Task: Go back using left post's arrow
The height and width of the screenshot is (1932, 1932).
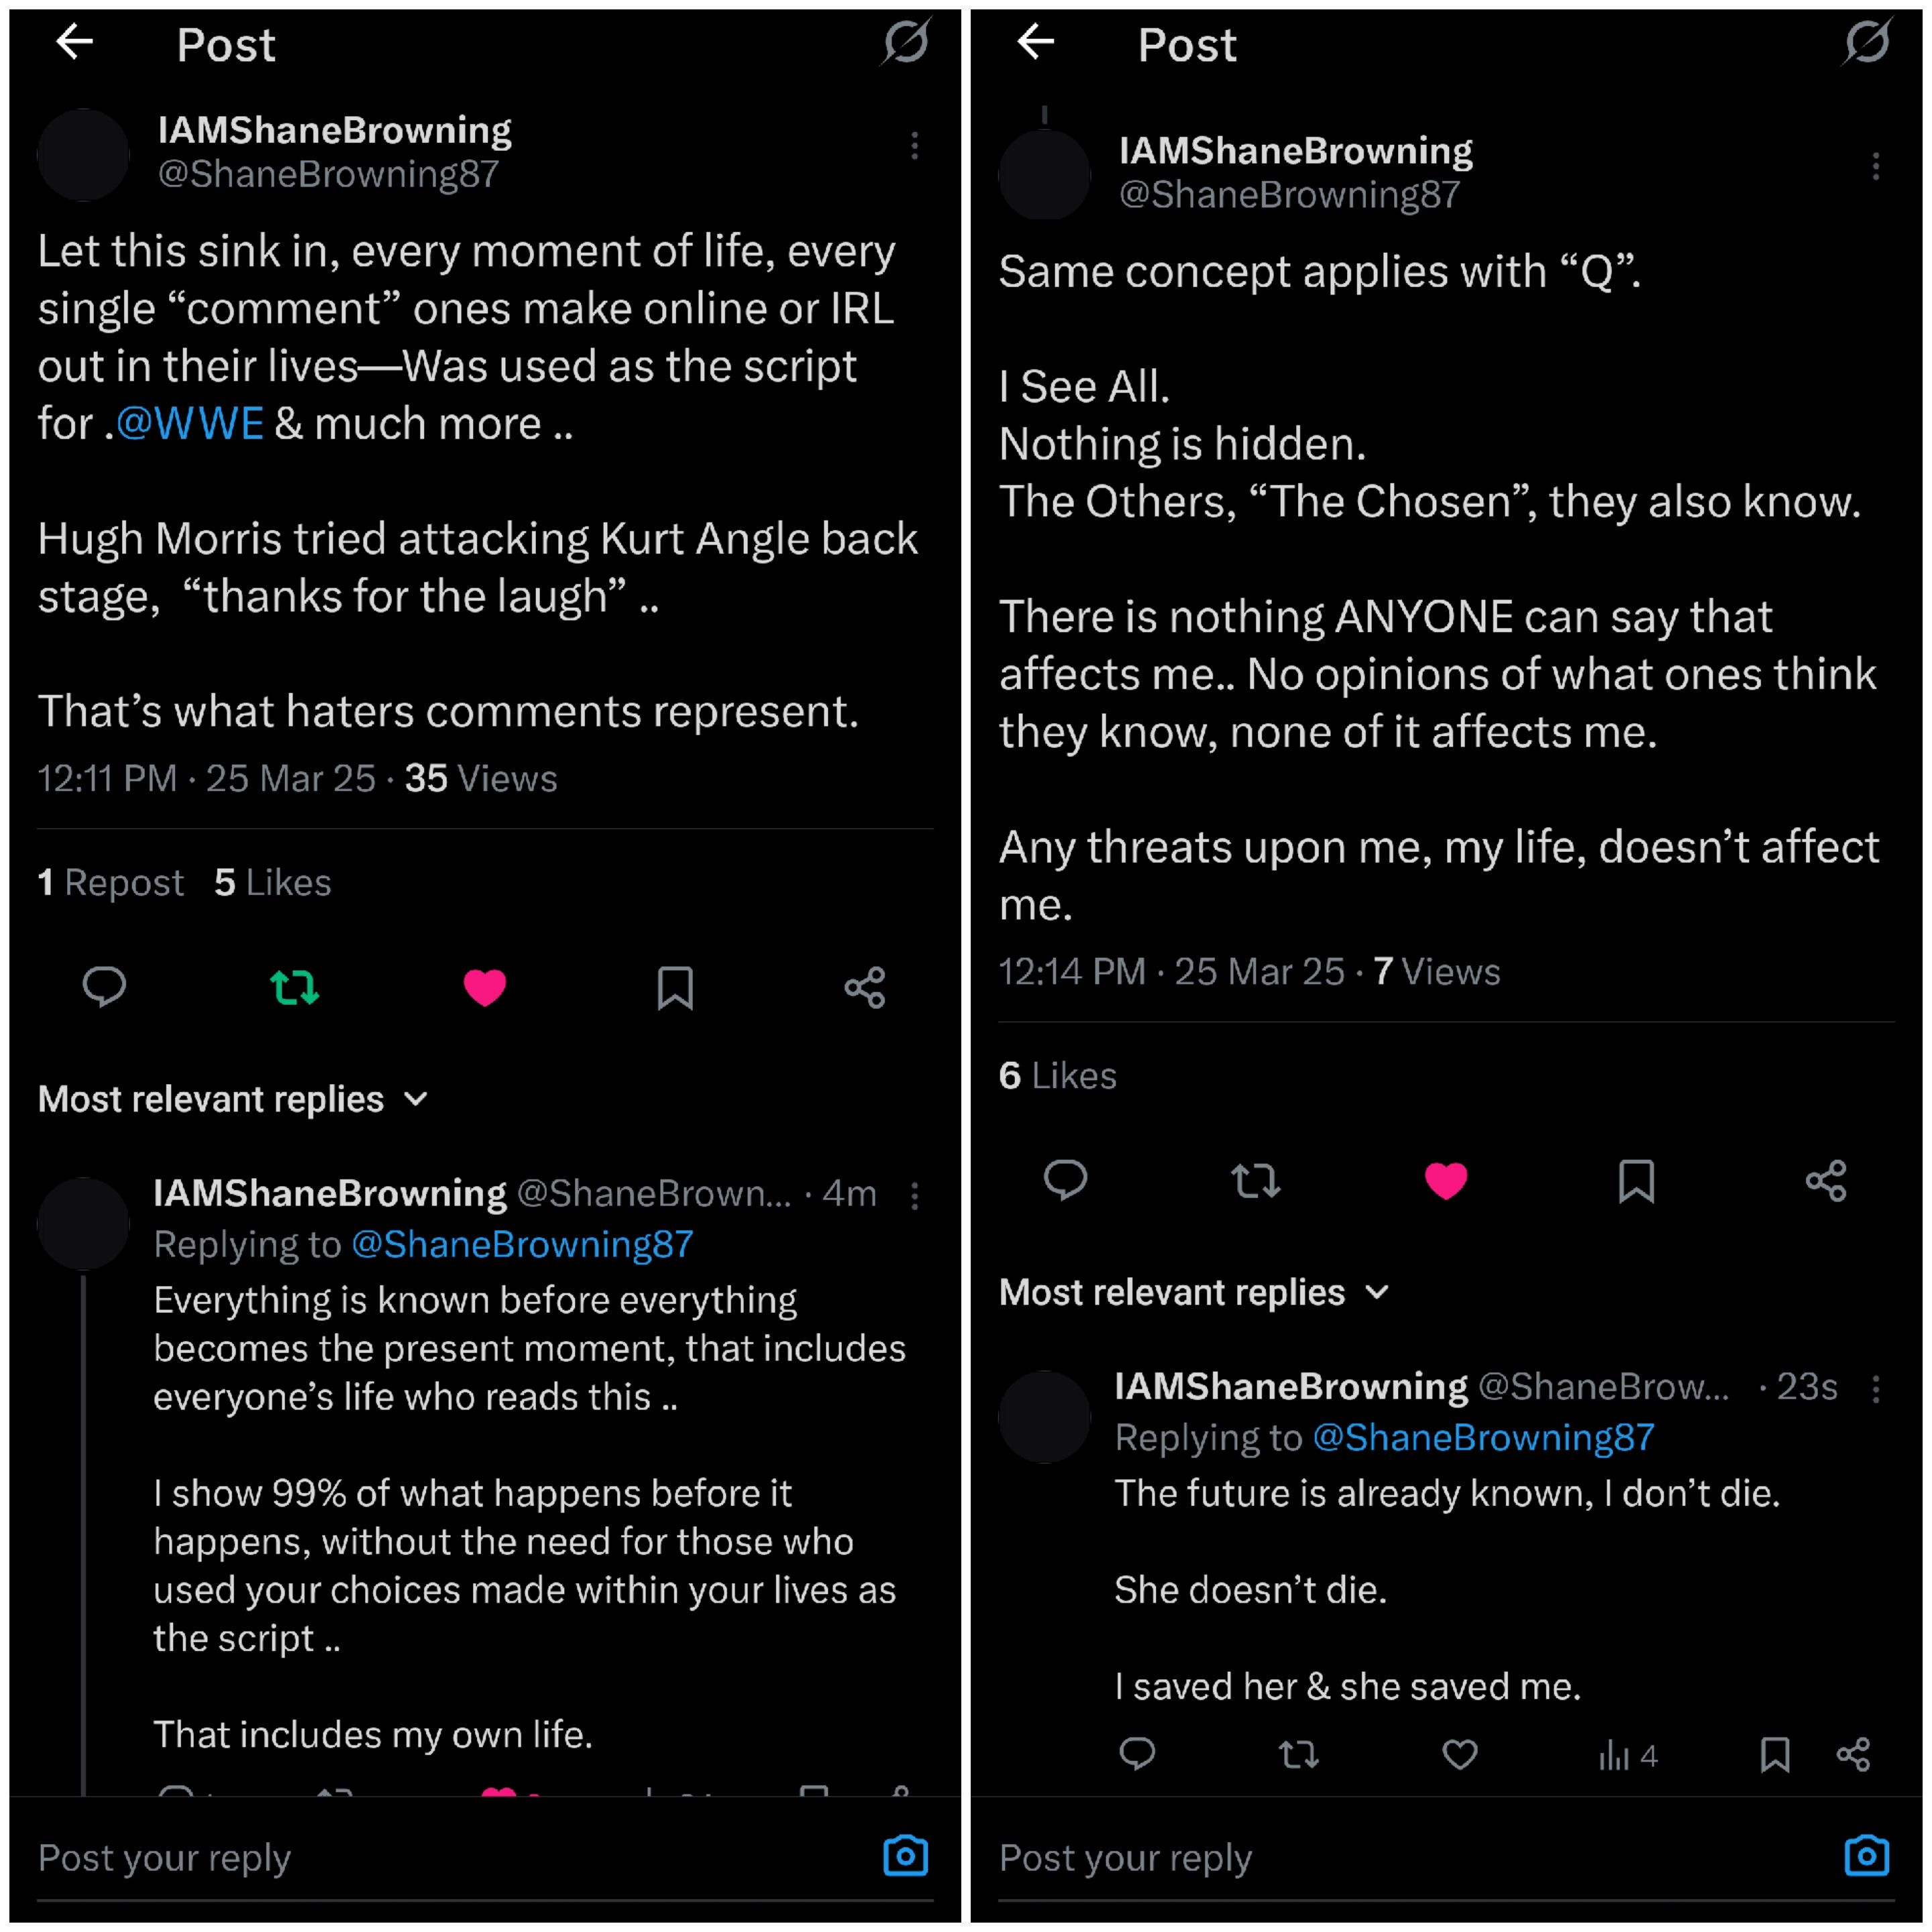Action: tap(75, 43)
